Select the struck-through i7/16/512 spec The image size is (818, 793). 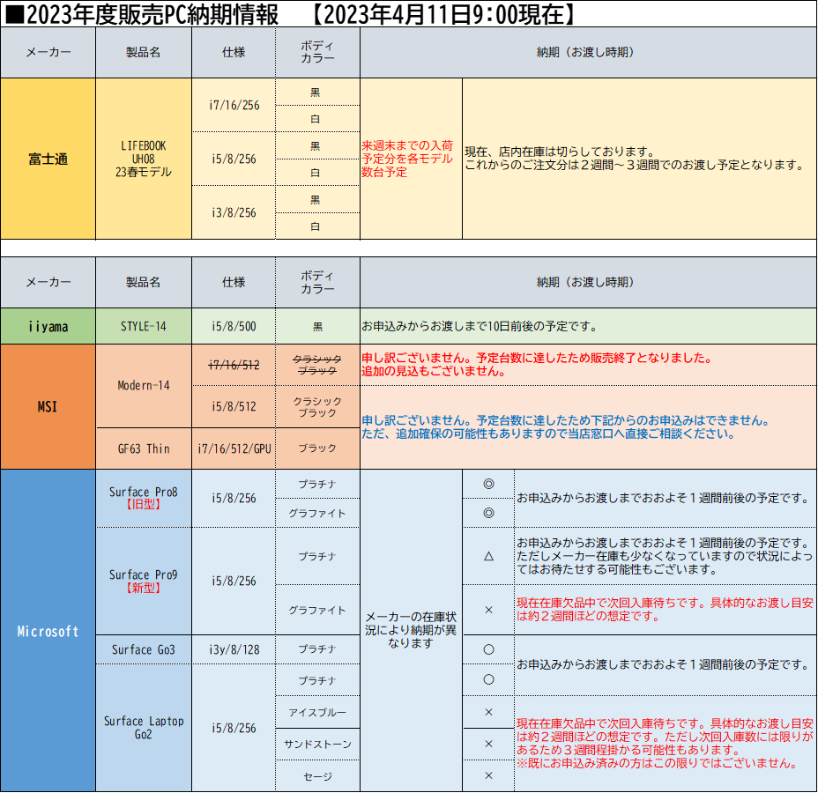[234, 365]
